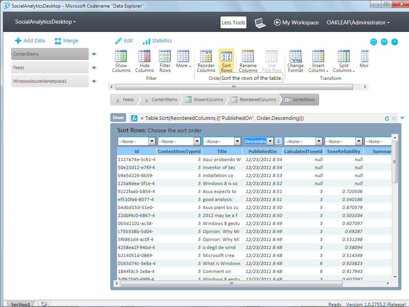Open OAKLEAF\Administrator user menu

point(358,23)
